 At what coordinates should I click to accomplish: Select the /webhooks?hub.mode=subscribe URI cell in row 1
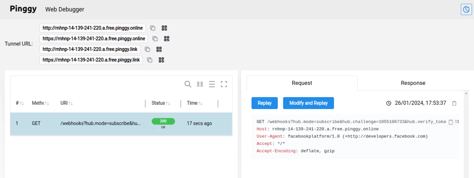tap(100, 123)
